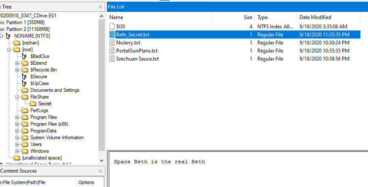
Task: Click the [root] folder icon
Action: [x=16, y=49]
